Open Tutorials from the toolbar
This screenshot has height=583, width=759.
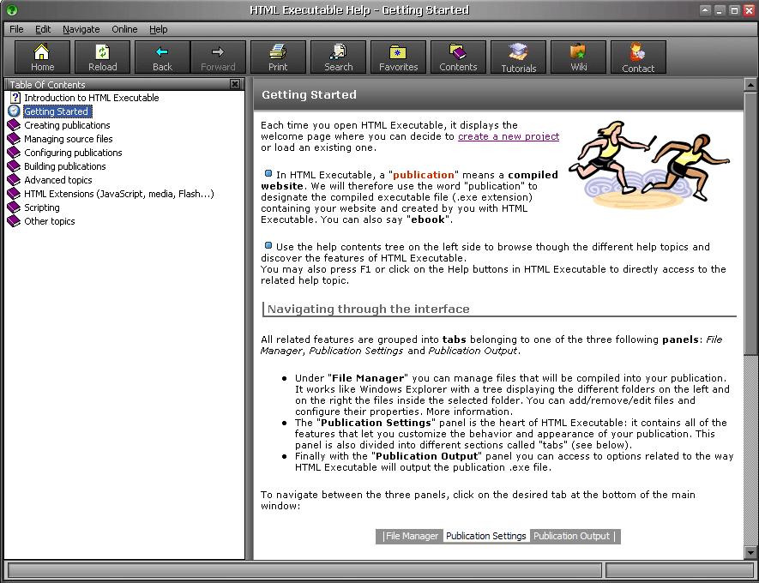518,57
